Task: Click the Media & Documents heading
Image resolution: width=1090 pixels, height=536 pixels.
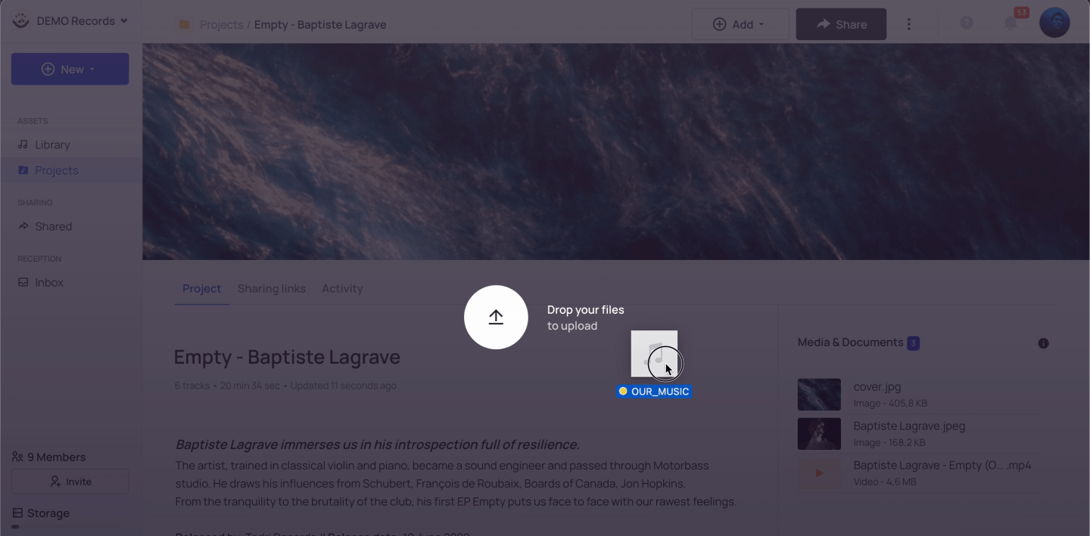Action: coord(850,342)
